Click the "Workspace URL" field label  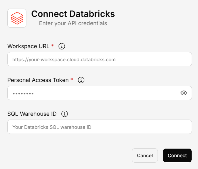click(x=28, y=46)
